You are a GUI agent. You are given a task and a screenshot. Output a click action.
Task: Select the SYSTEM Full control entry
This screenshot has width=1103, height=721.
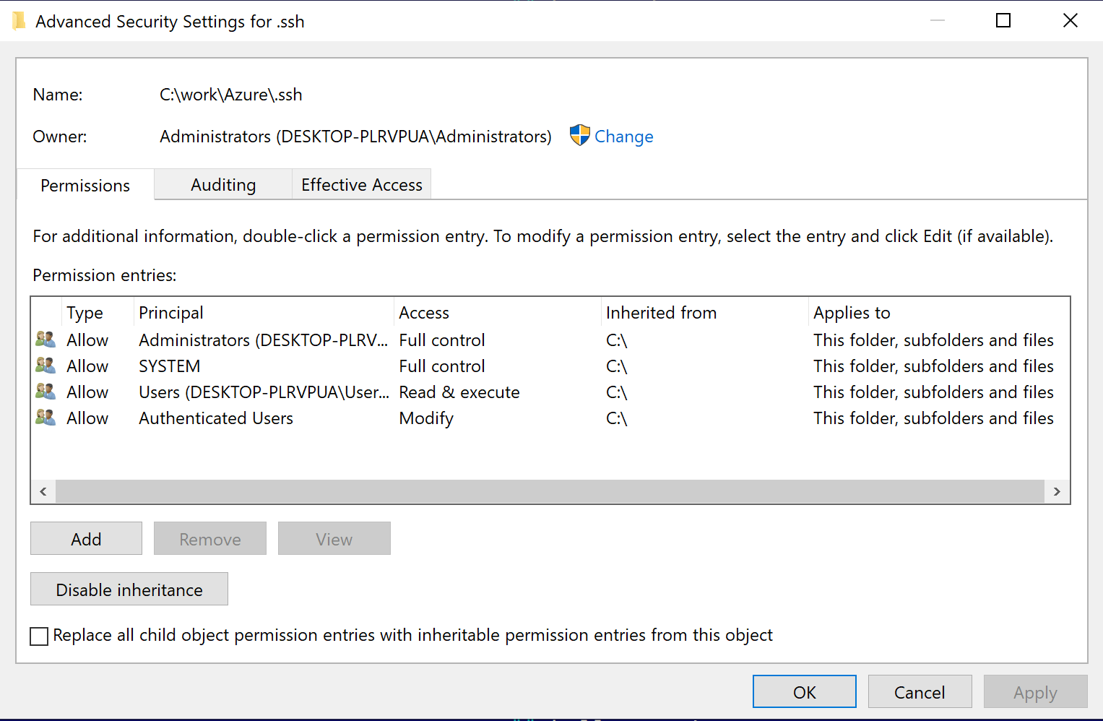pos(289,366)
